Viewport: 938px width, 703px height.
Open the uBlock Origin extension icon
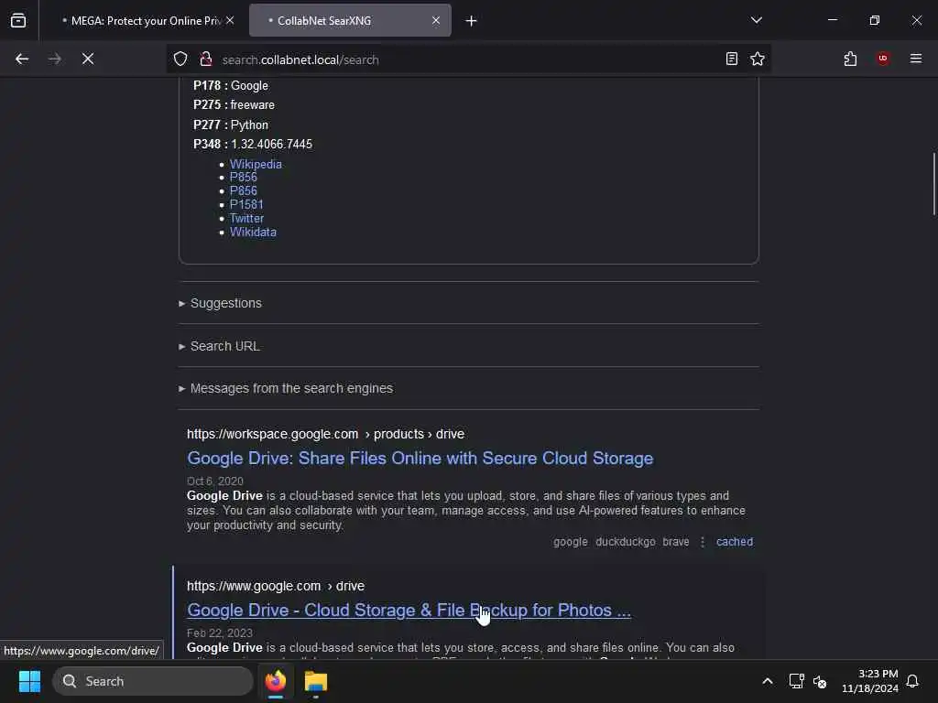pos(883,59)
